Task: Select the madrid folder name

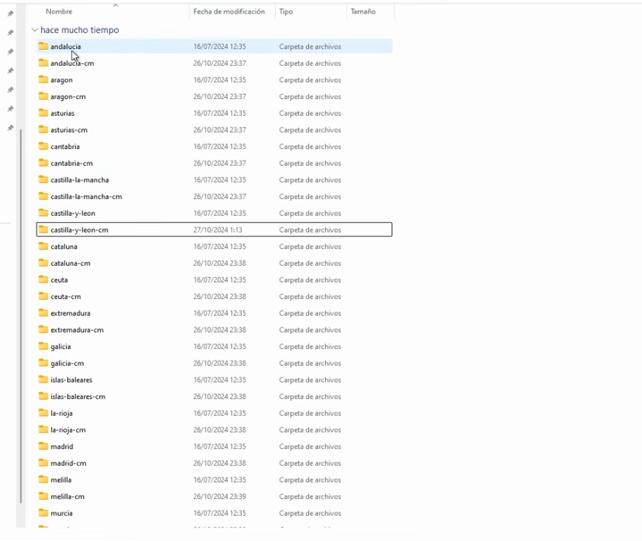Action: click(x=62, y=446)
